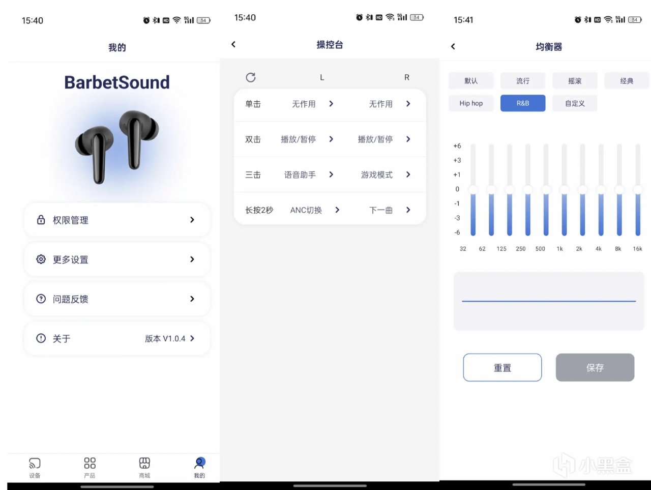651x490 pixels.
Task: Adjust the 62 Hz equalizer slider
Action: point(491,190)
